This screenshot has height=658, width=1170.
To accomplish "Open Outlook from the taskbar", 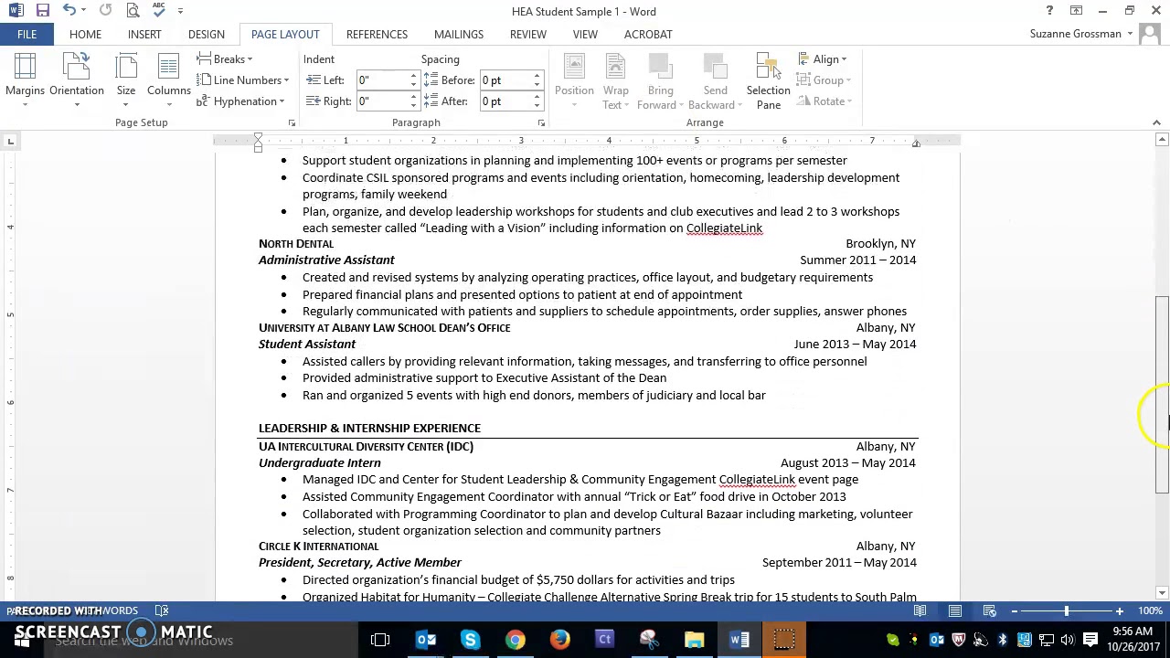I will [x=426, y=640].
